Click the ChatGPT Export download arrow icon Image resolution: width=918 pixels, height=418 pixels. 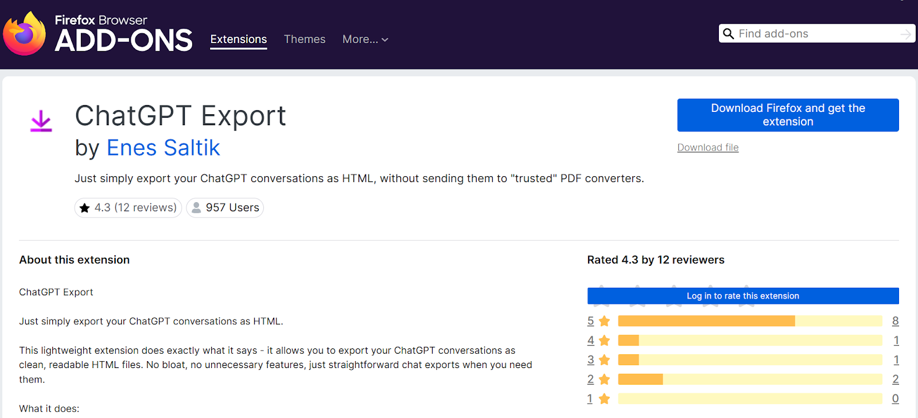click(41, 121)
